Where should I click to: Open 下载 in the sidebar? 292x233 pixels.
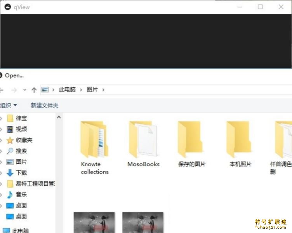(21, 173)
